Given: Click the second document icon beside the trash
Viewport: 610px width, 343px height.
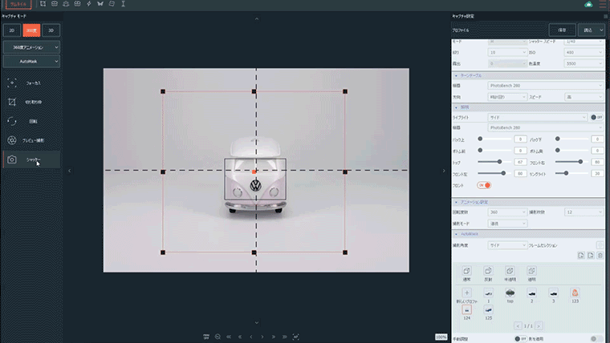Looking at the screenshot, I should 591,255.
